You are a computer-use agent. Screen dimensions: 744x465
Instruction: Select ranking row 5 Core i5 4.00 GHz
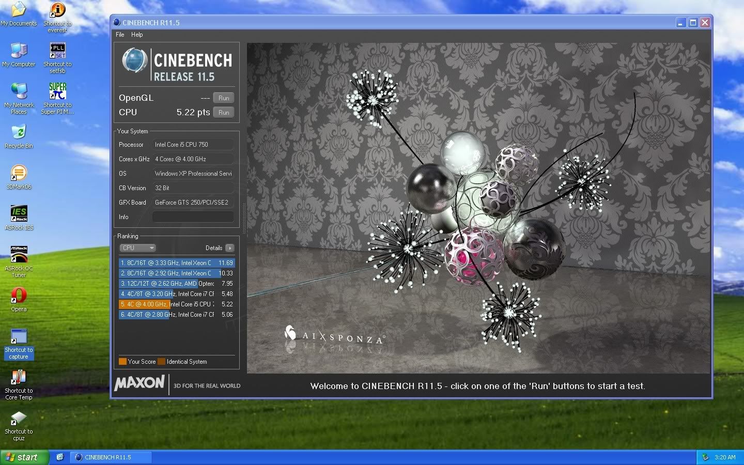(177, 304)
